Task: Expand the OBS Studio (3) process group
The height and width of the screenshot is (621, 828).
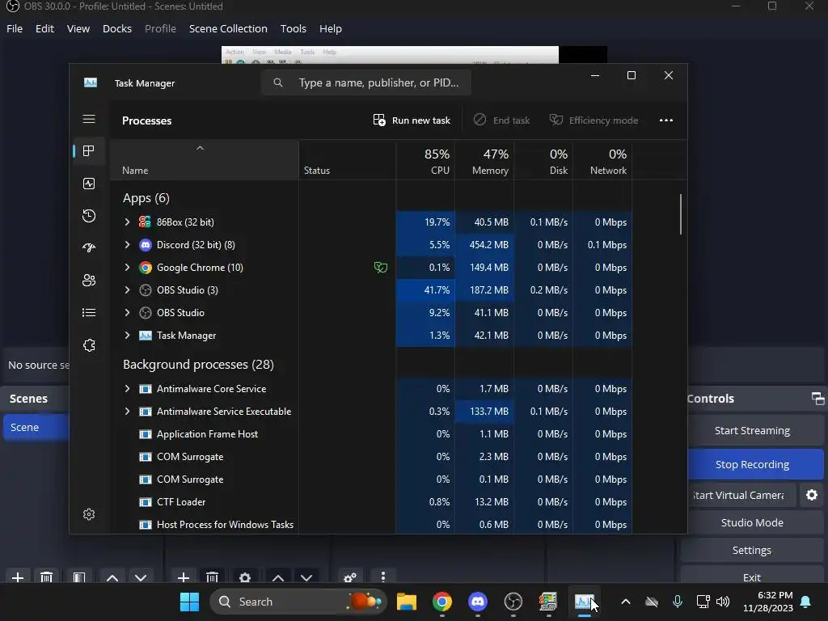Action: click(127, 290)
